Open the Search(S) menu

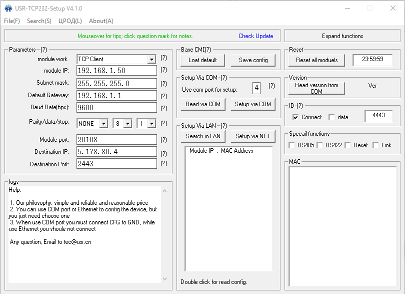click(x=39, y=21)
